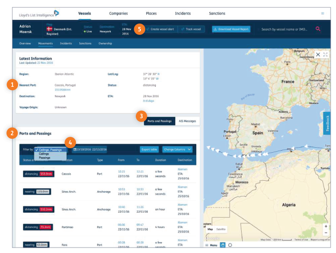The height and width of the screenshot is (253, 336).
Task: Go to the Companies tab
Action: click(x=118, y=13)
